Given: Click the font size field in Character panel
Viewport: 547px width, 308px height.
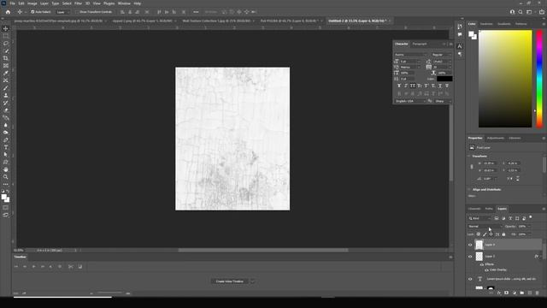Looking at the screenshot, I should click(x=409, y=62).
